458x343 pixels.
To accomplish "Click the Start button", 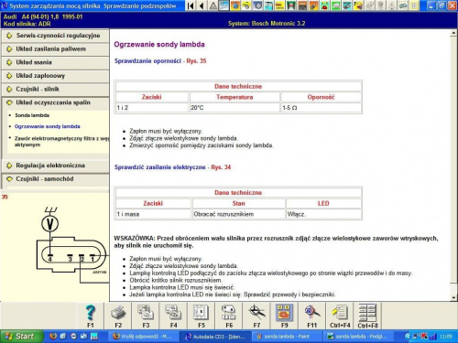I will click(21, 337).
